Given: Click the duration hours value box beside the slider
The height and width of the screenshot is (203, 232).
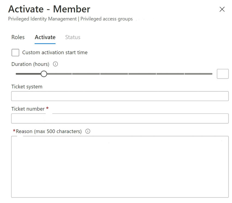Looking at the screenshot, I should 223,74.
